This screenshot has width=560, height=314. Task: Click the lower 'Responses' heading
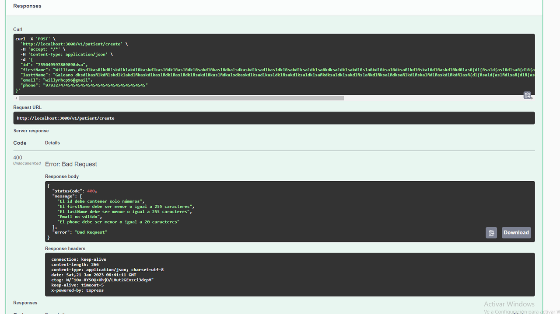[x=25, y=303]
